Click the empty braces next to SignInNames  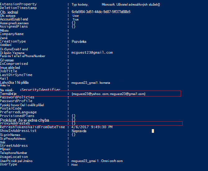point(74,135)
